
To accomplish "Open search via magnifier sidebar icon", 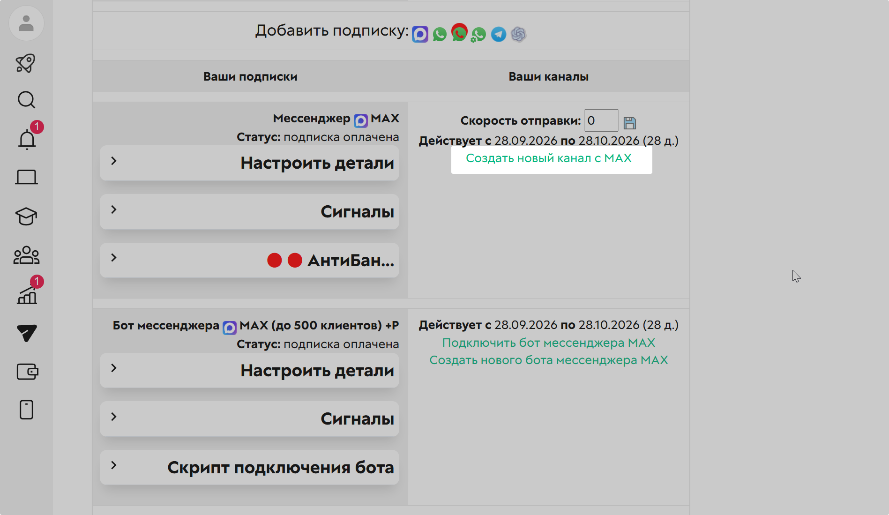I will pos(26,100).
